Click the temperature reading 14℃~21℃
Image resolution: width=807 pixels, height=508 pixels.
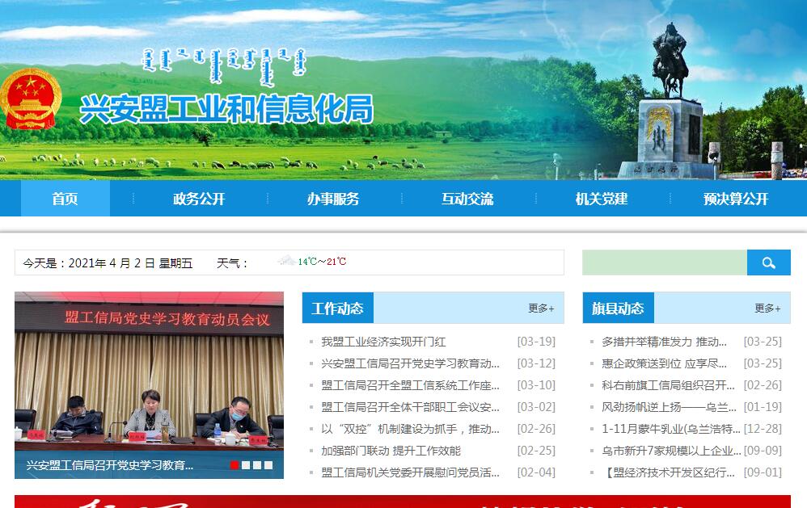point(322,261)
